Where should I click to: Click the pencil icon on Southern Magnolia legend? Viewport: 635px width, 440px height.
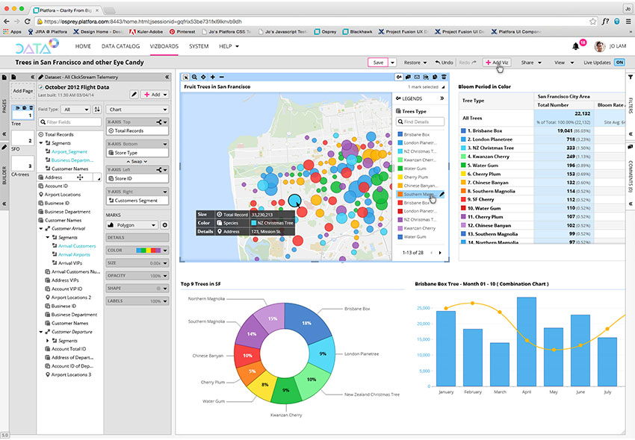click(442, 194)
